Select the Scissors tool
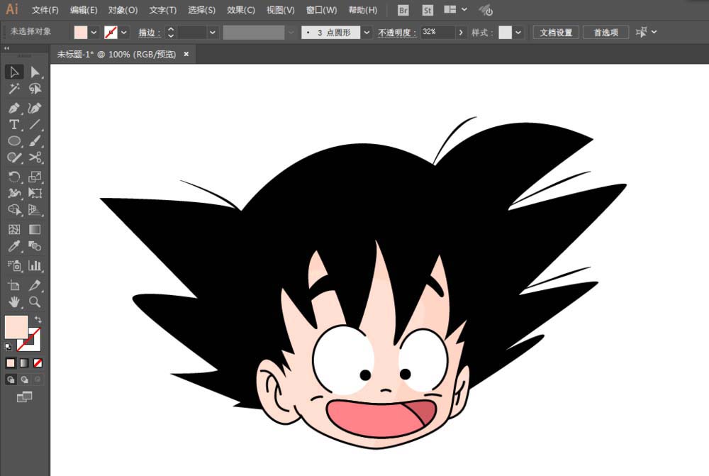Image resolution: width=709 pixels, height=476 pixels. [35, 157]
